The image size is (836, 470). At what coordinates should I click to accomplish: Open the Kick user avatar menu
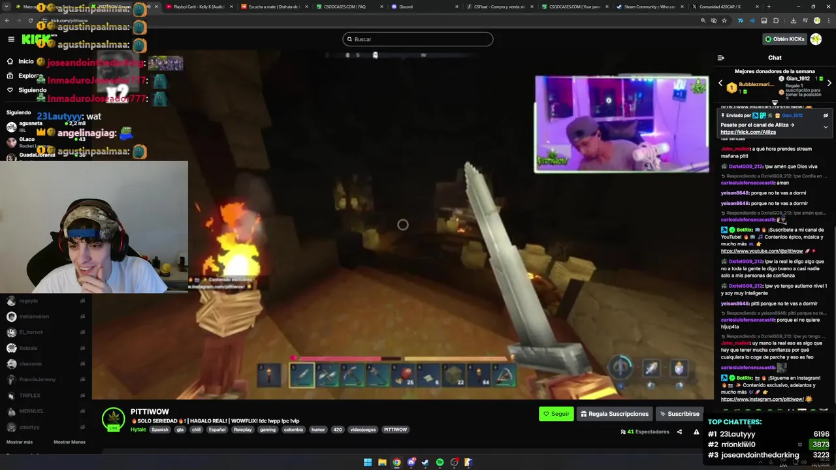[816, 39]
